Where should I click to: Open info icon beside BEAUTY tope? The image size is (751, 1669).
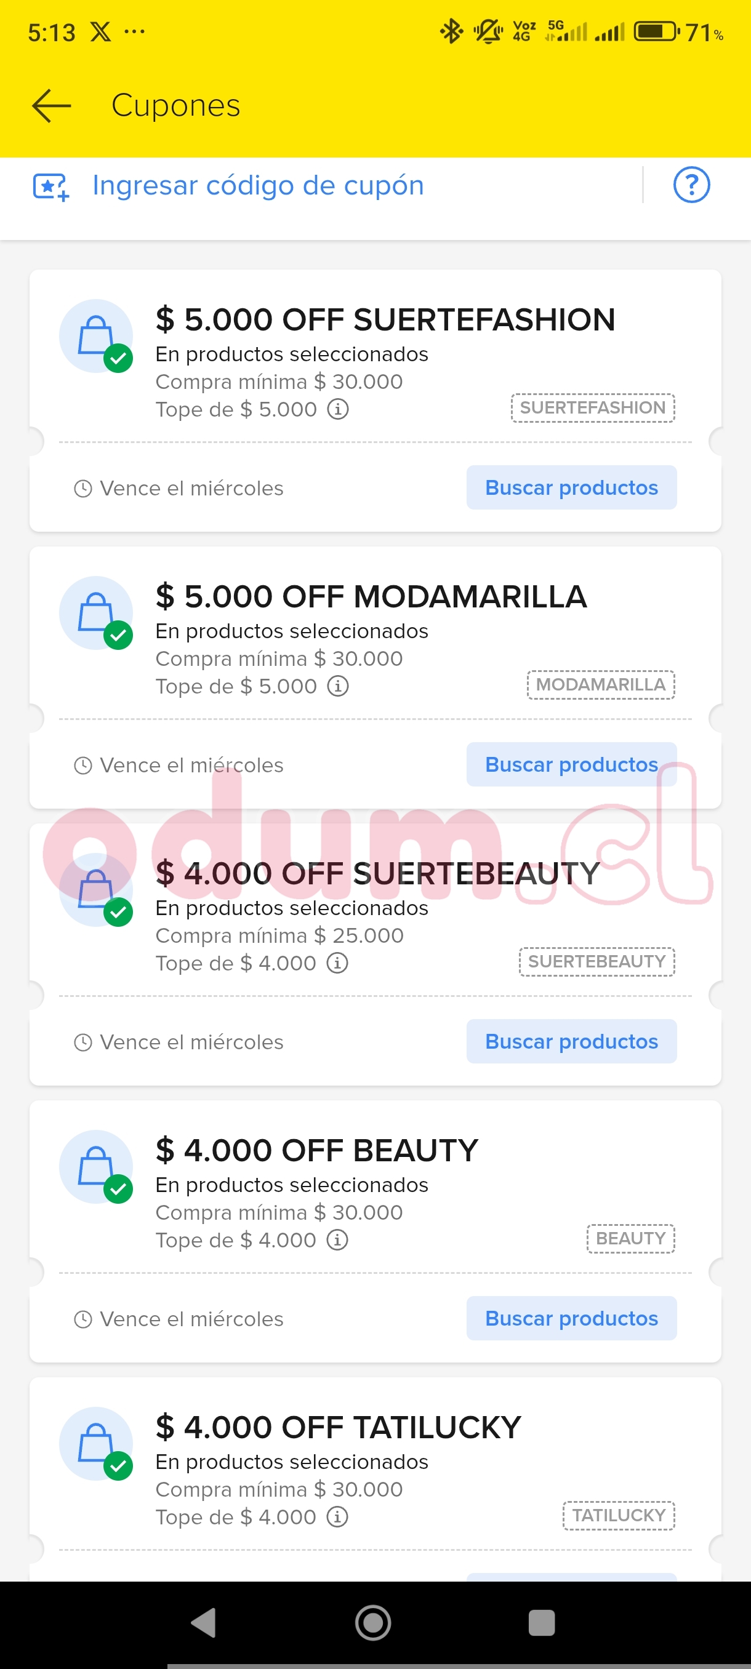(x=337, y=1239)
